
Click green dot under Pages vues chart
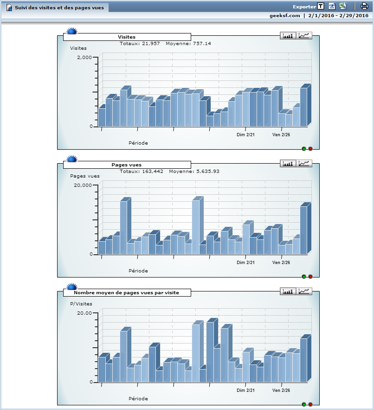pos(304,277)
